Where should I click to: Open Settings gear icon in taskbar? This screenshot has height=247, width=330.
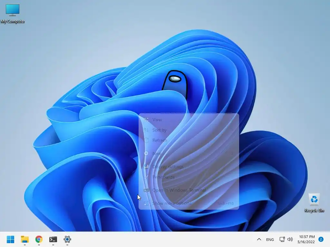(x=67, y=239)
